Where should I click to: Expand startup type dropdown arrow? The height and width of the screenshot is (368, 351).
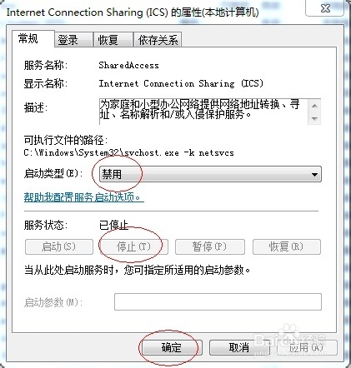[314, 175]
